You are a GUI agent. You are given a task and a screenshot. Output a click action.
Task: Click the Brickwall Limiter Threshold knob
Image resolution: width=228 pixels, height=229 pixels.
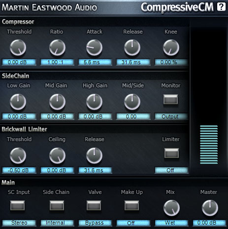tap(18, 155)
